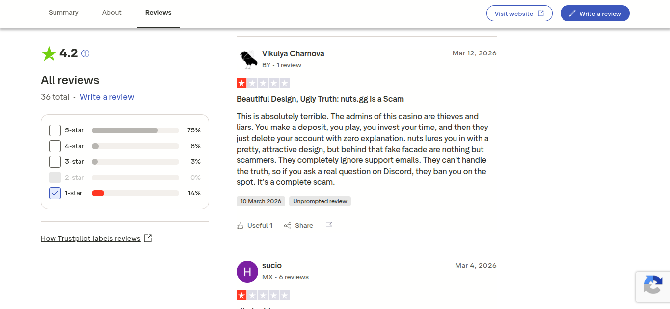Click sucio's purple H avatar

[247, 272]
